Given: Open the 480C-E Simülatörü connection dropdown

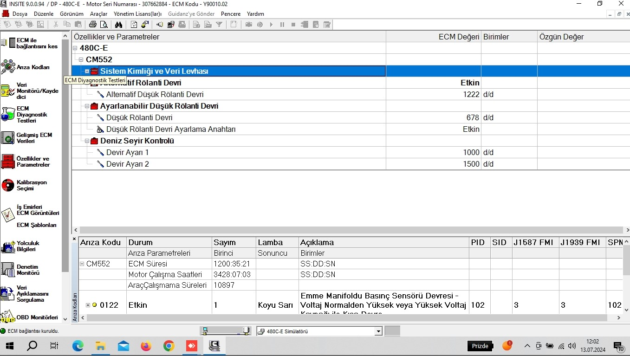Looking at the screenshot, I should point(378,331).
